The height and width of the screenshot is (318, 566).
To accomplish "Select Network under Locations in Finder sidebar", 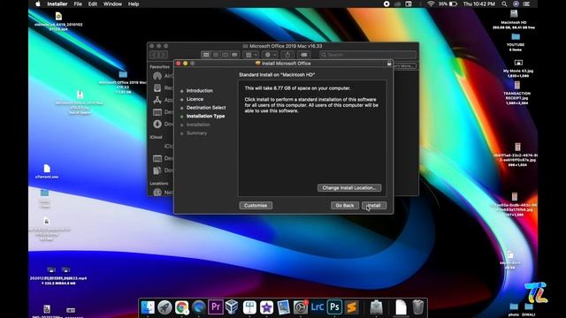I will (163, 193).
